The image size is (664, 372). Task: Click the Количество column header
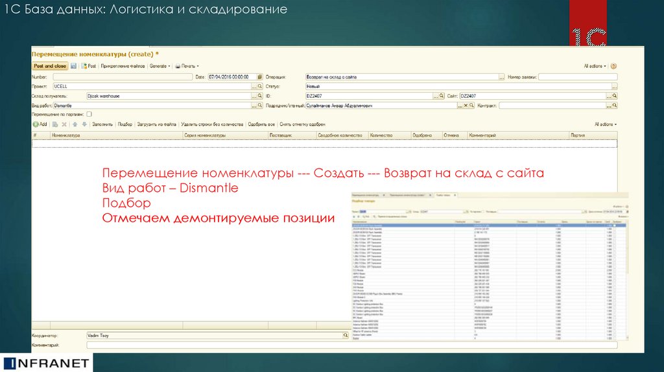tap(390, 135)
